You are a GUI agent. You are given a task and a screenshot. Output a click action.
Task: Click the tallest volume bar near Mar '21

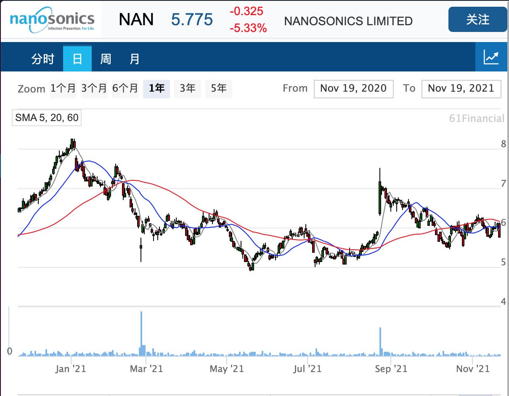pyautogui.click(x=141, y=334)
